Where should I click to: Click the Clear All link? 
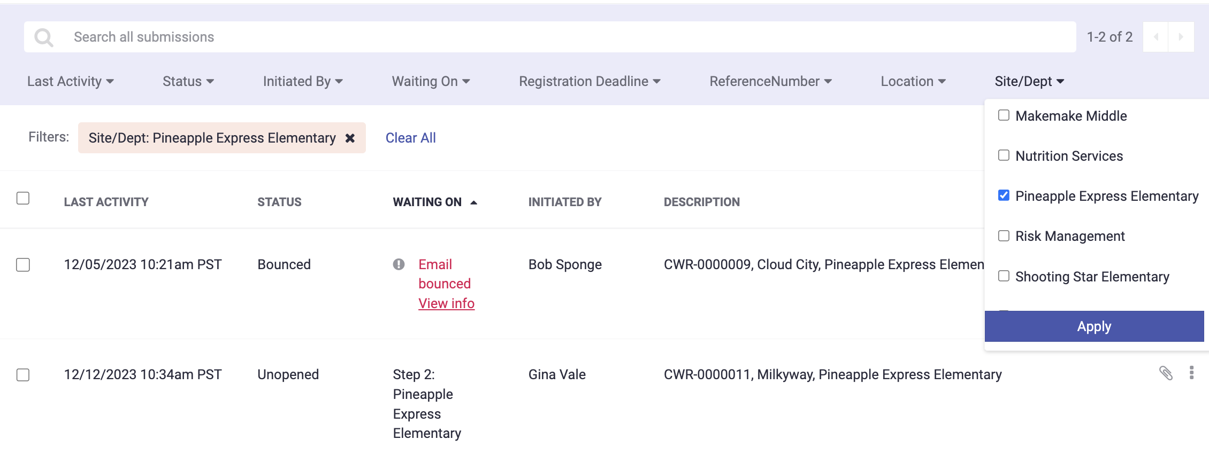tap(410, 138)
